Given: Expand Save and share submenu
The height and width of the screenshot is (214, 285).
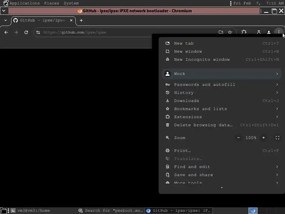Looking at the screenshot, I should click(x=222, y=175).
